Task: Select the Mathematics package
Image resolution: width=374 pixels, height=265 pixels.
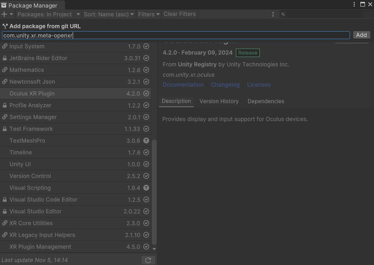Action: coord(75,70)
